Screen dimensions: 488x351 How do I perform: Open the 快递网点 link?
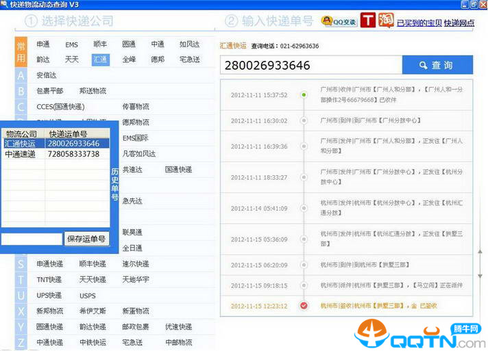coord(459,23)
